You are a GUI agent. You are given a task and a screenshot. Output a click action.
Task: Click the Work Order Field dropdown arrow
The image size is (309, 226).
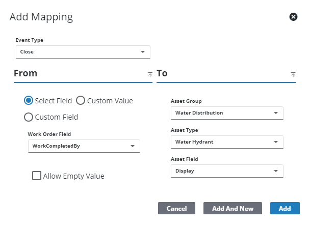tap(133, 146)
